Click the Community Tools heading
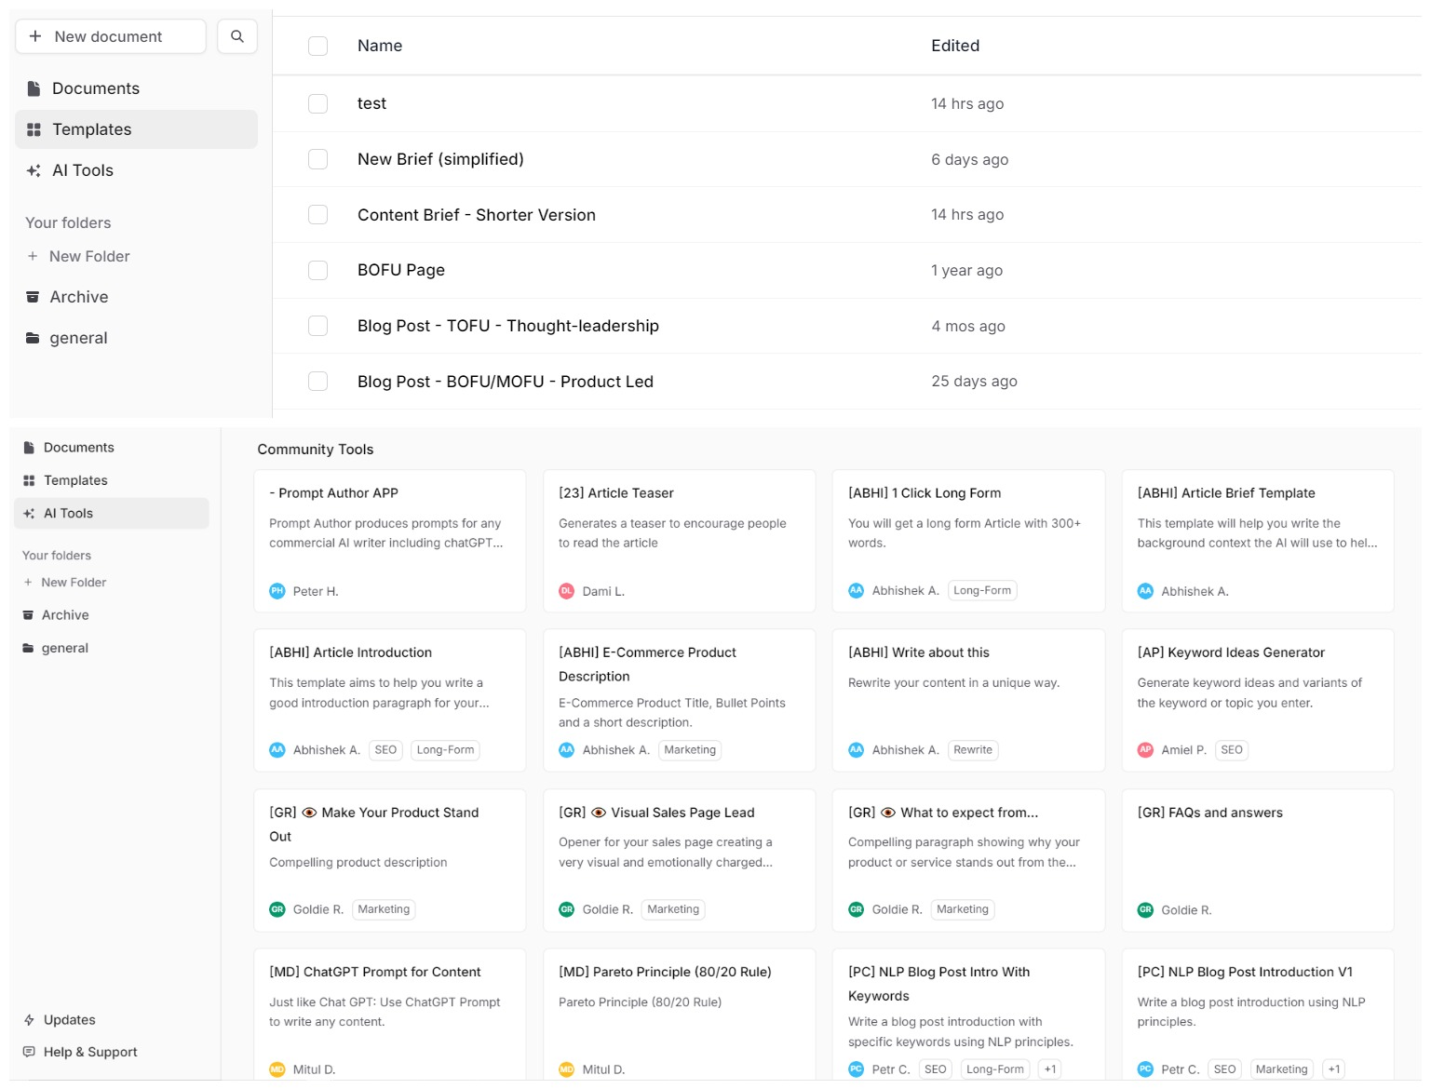Image resolution: width=1431 pixels, height=1089 pixels. pos(316,450)
